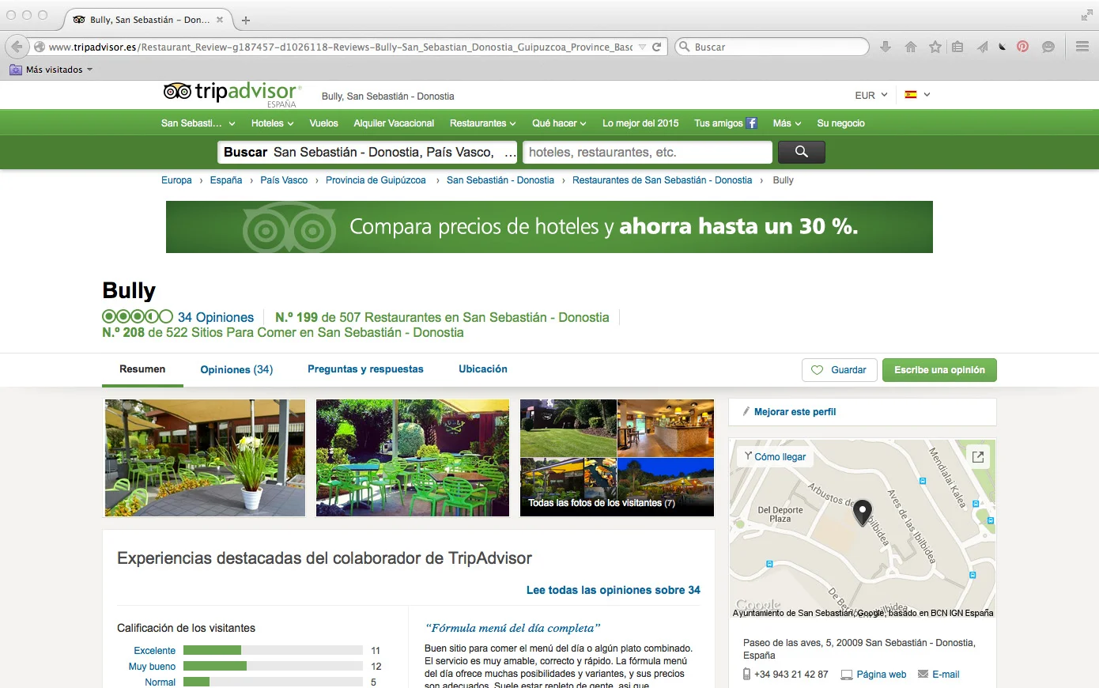Click the browser back arrow button
Screen dimensions: 1099x688
(x=17, y=47)
